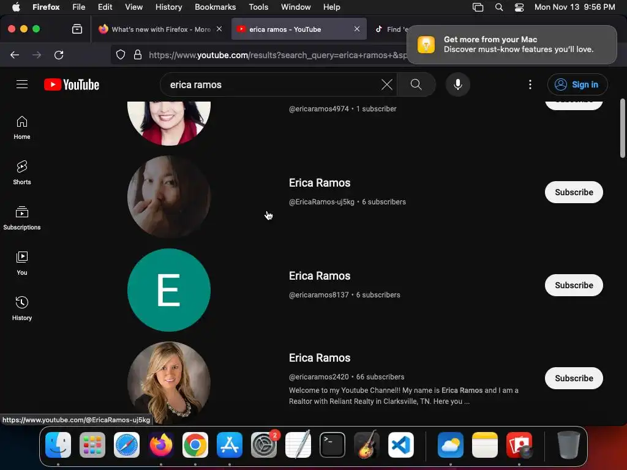The image size is (627, 470).
Task: Subscribe to @ericaramos2420 channel
Action: pyautogui.click(x=574, y=378)
